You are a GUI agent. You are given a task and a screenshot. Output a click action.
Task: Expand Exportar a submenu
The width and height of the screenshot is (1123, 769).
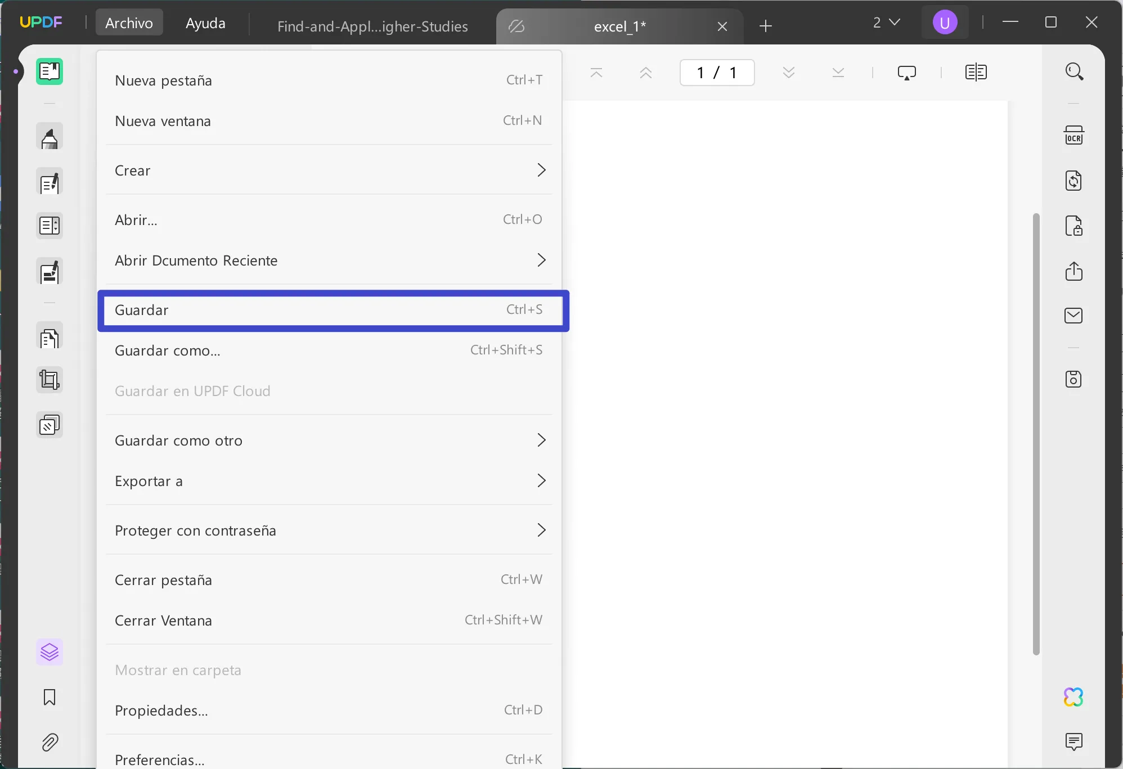click(329, 481)
